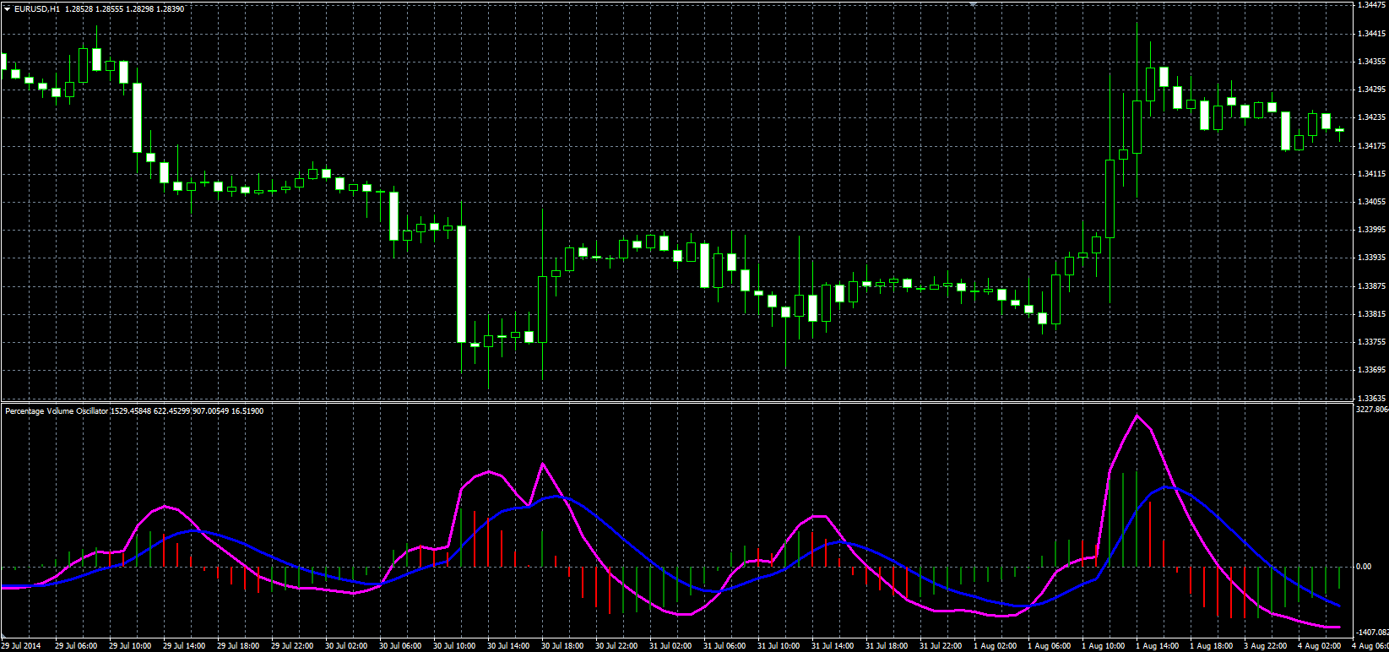Click the triangle beside the EURUSD,H1 title
Viewport: 1389px width, 652px height.
[7, 8]
